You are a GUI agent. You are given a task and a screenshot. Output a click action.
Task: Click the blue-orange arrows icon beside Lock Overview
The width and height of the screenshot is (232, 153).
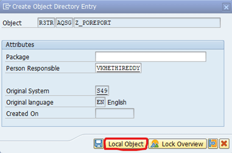click(213, 144)
